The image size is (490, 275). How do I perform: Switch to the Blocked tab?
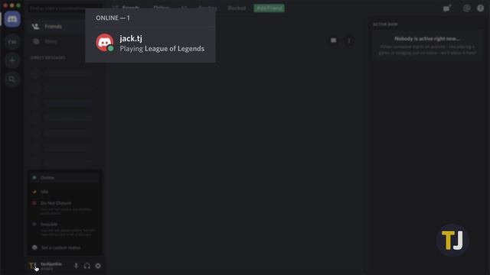tap(237, 8)
